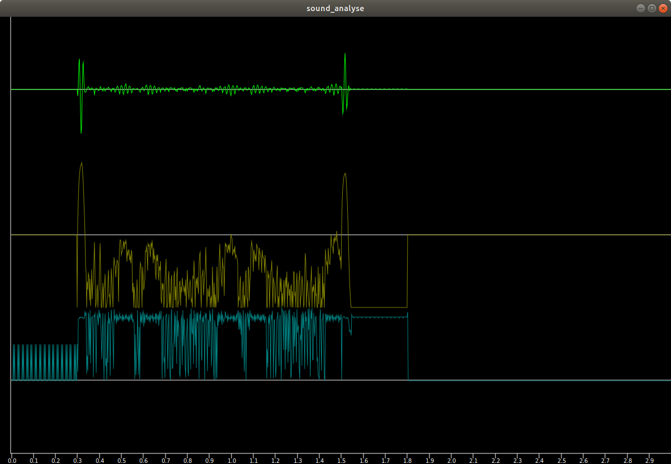Click the 1.5 time axis label
This screenshot has width=671, height=464.
tap(342, 460)
